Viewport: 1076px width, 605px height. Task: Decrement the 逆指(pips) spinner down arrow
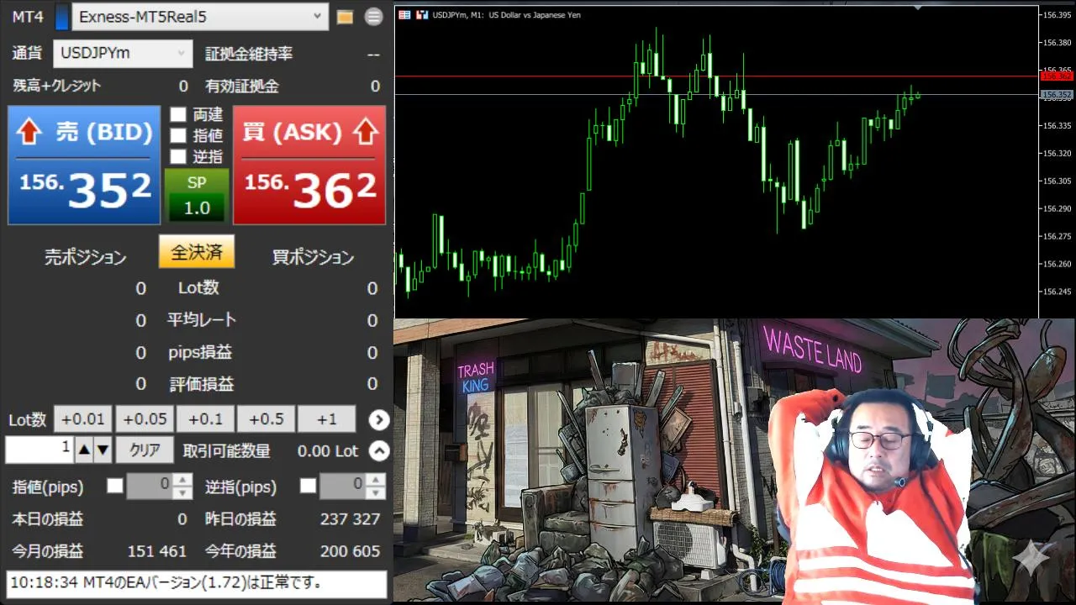click(x=377, y=492)
